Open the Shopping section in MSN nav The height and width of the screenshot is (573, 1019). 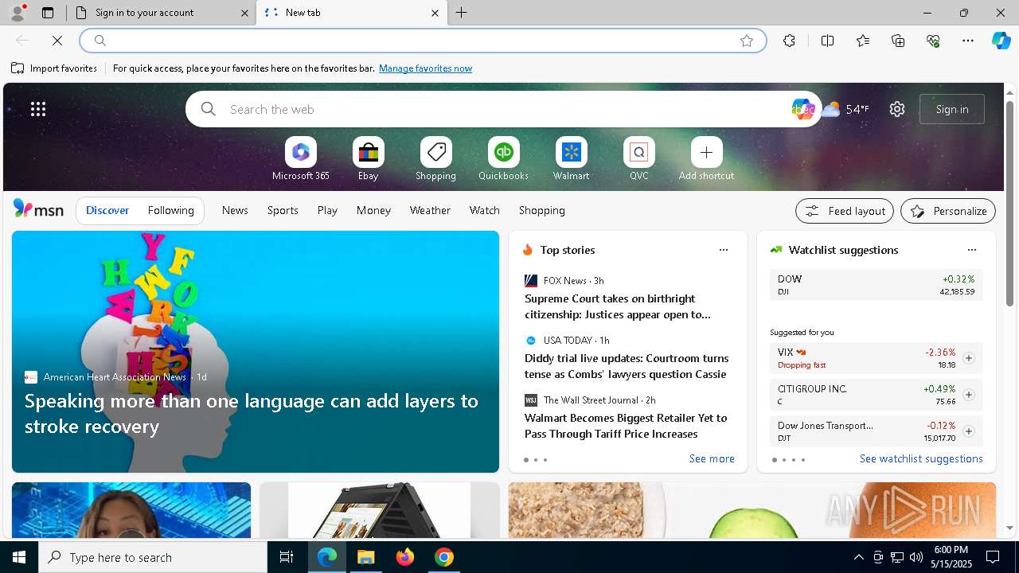tap(542, 210)
